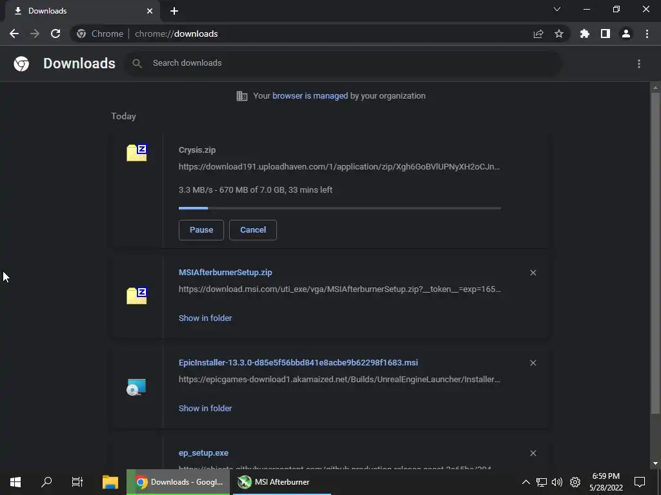Viewport: 661px width, 495px height.
Task: Remove EpicInstaller msi from the list
Action: click(533, 363)
